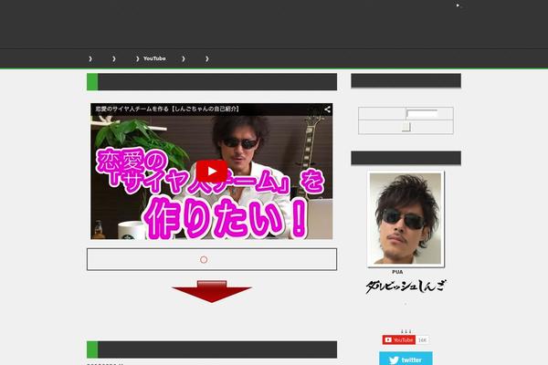Subscribe via the red YouTube button
The image size is (548, 365).
399,339
